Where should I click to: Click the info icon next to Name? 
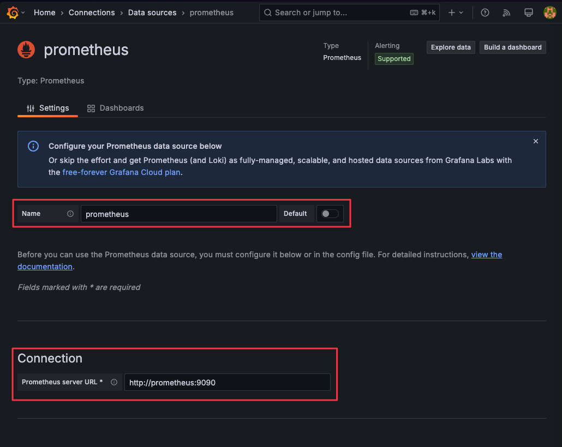(70, 214)
